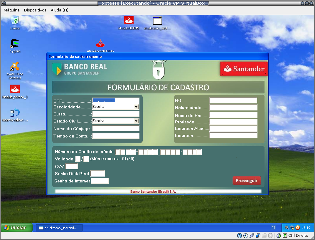Click the 'Ctrl Direito' host key label
315x240 pixels.
pyautogui.click(x=298, y=235)
